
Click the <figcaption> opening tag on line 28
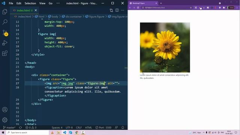[x=55, y=87]
